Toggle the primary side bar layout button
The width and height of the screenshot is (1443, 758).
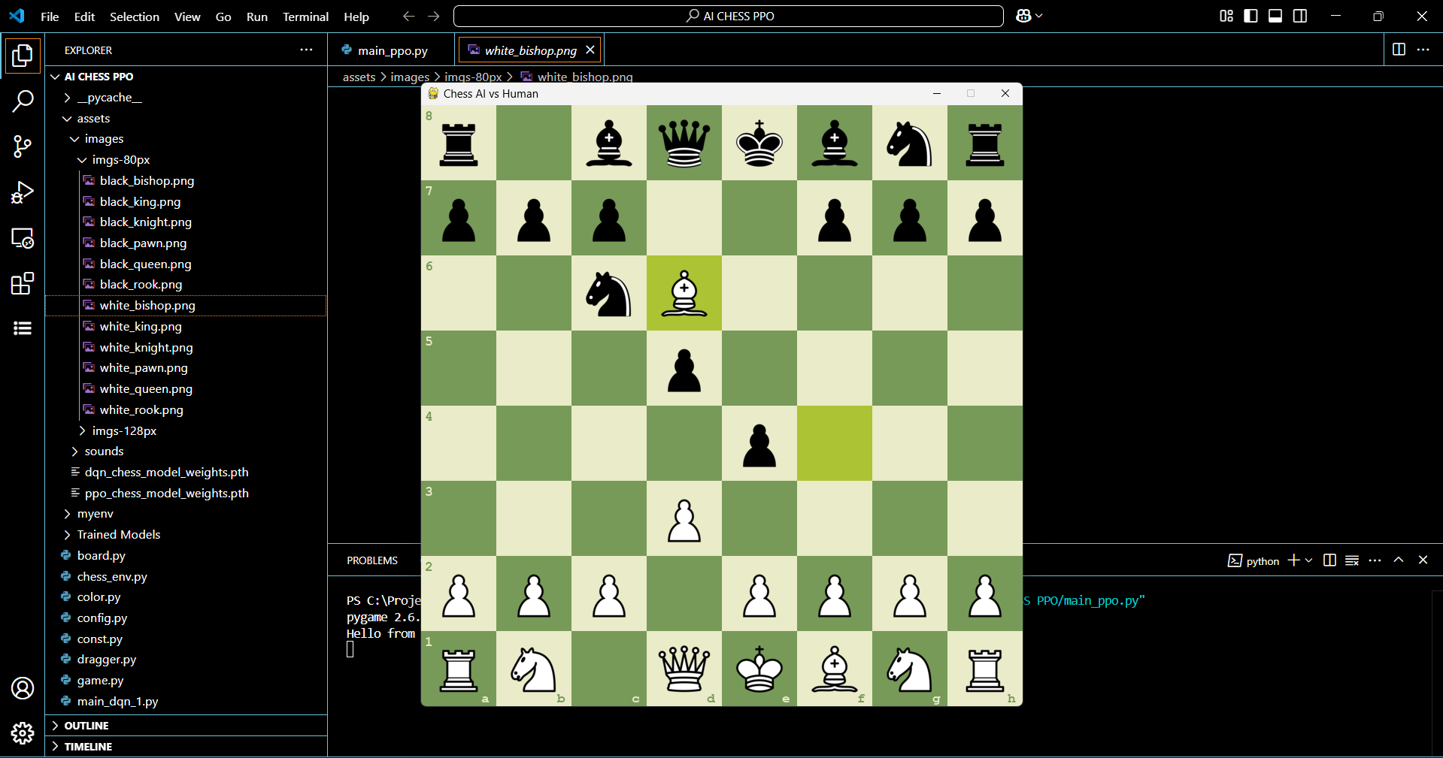(x=1250, y=16)
